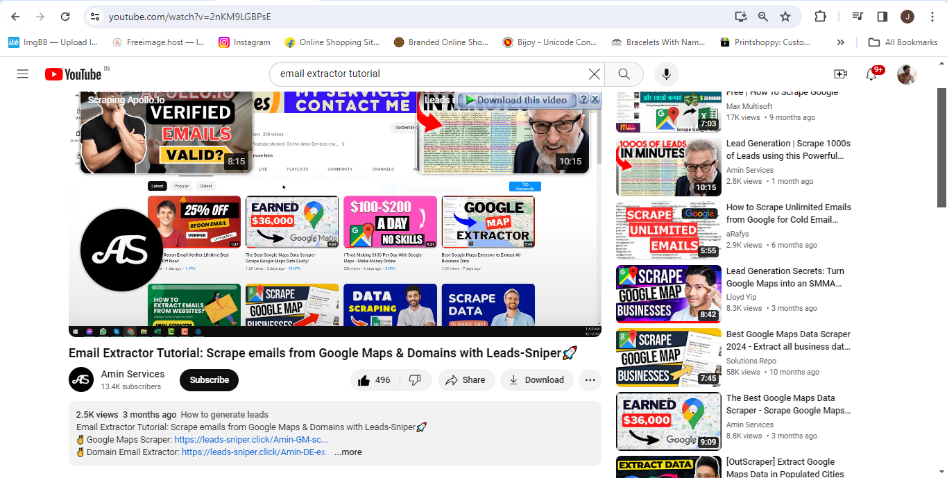
Task: Bookmark this page with the star icon
Action: tap(785, 17)
